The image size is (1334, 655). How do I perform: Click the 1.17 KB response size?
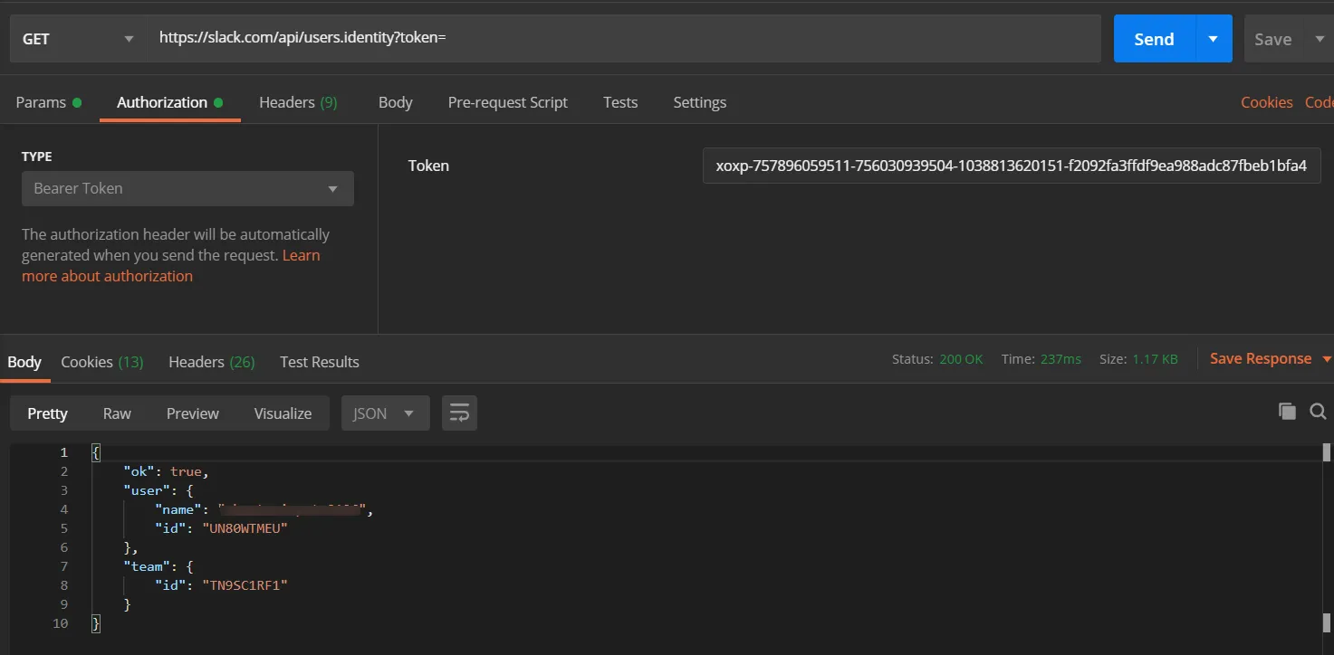(1155, 359)
